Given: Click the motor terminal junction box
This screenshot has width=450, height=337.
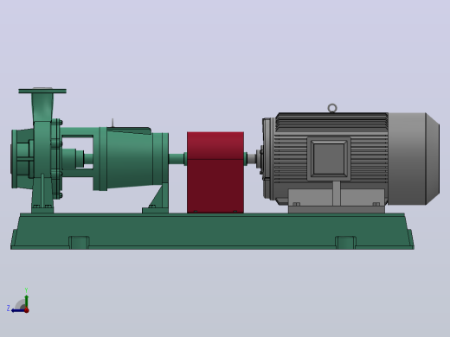Looking at the screenshot, I should coord(329,159).
